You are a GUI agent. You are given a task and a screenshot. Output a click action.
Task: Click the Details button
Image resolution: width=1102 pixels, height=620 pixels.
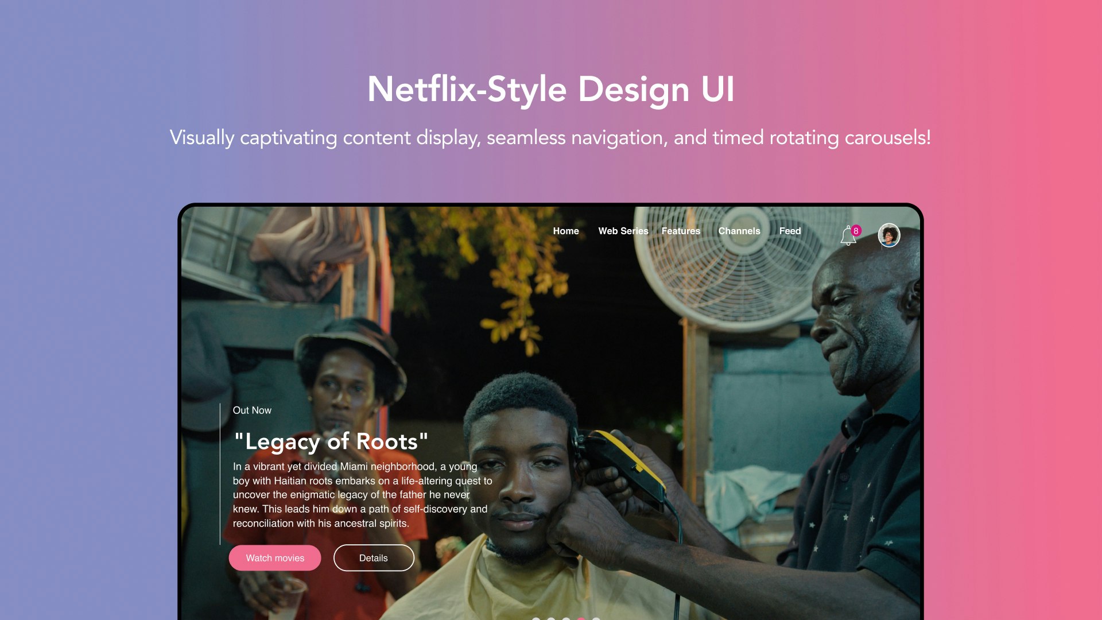[x=372, y=557]
